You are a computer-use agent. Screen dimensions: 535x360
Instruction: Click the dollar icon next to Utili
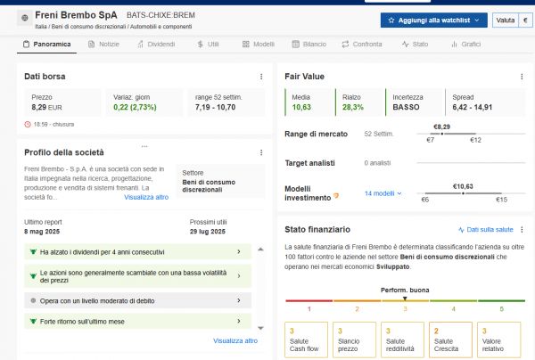pos(201,45)
